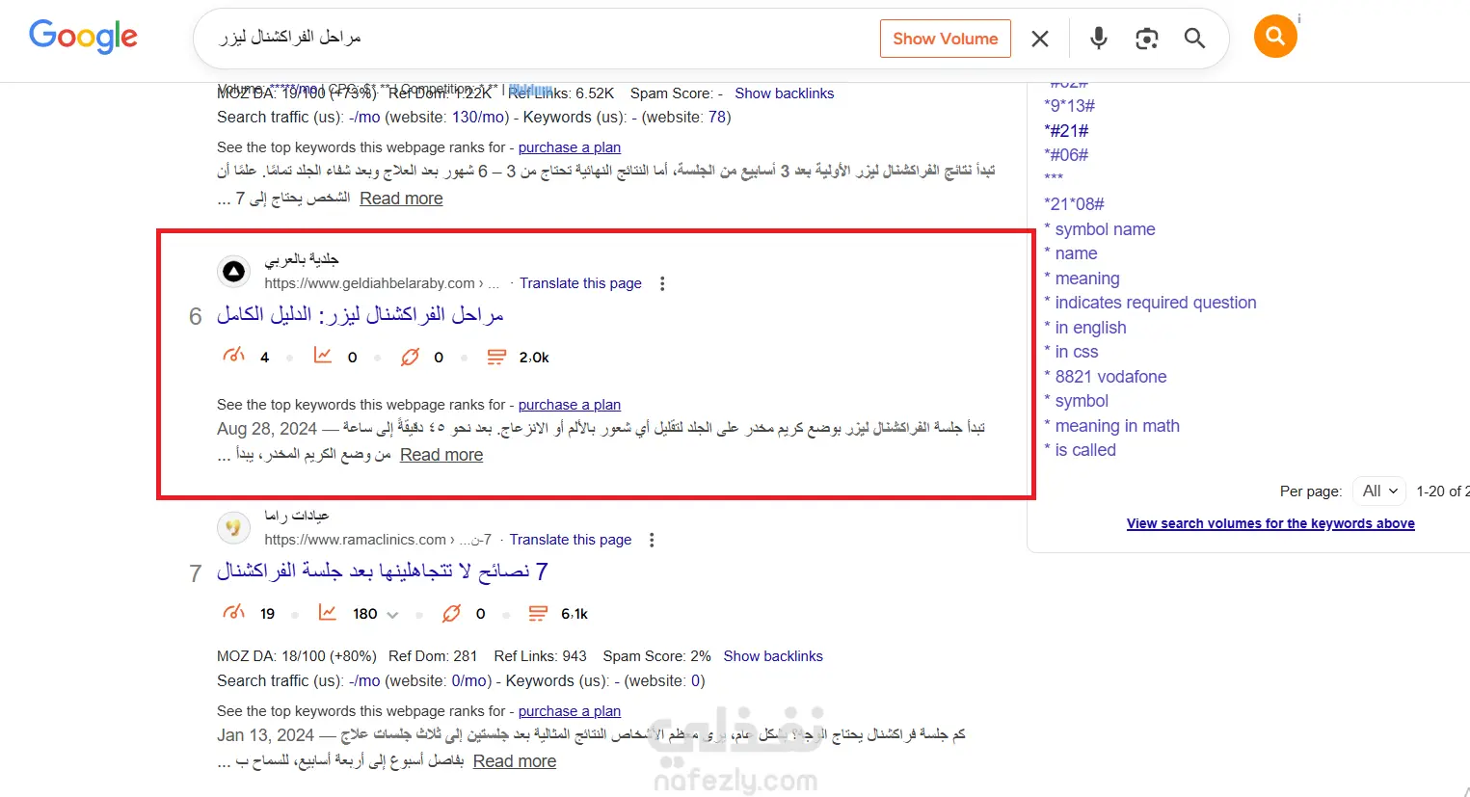Click the link-chain icon in result 7
This screenshot has height=797, width=1470.
(451, 613)
